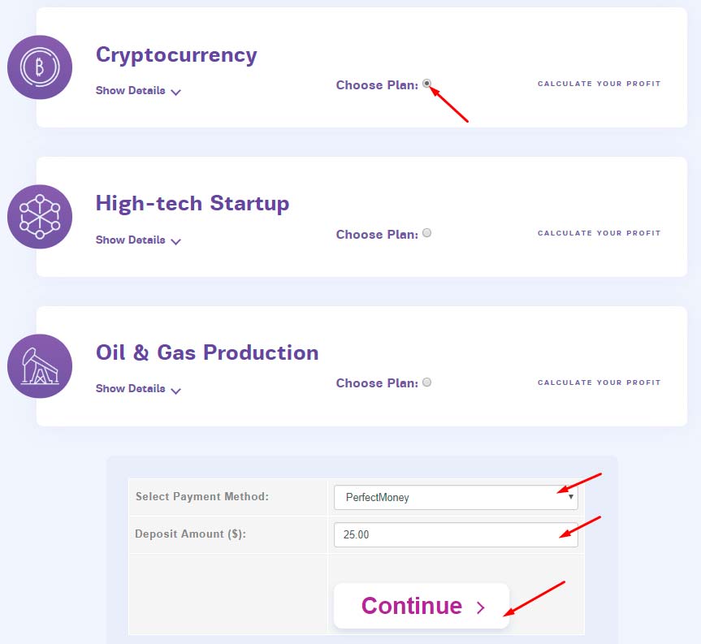This screenshot has width=701, height=644.
Task: Open the Select Payment Method dropdown
Action: (x=456, y=497)
